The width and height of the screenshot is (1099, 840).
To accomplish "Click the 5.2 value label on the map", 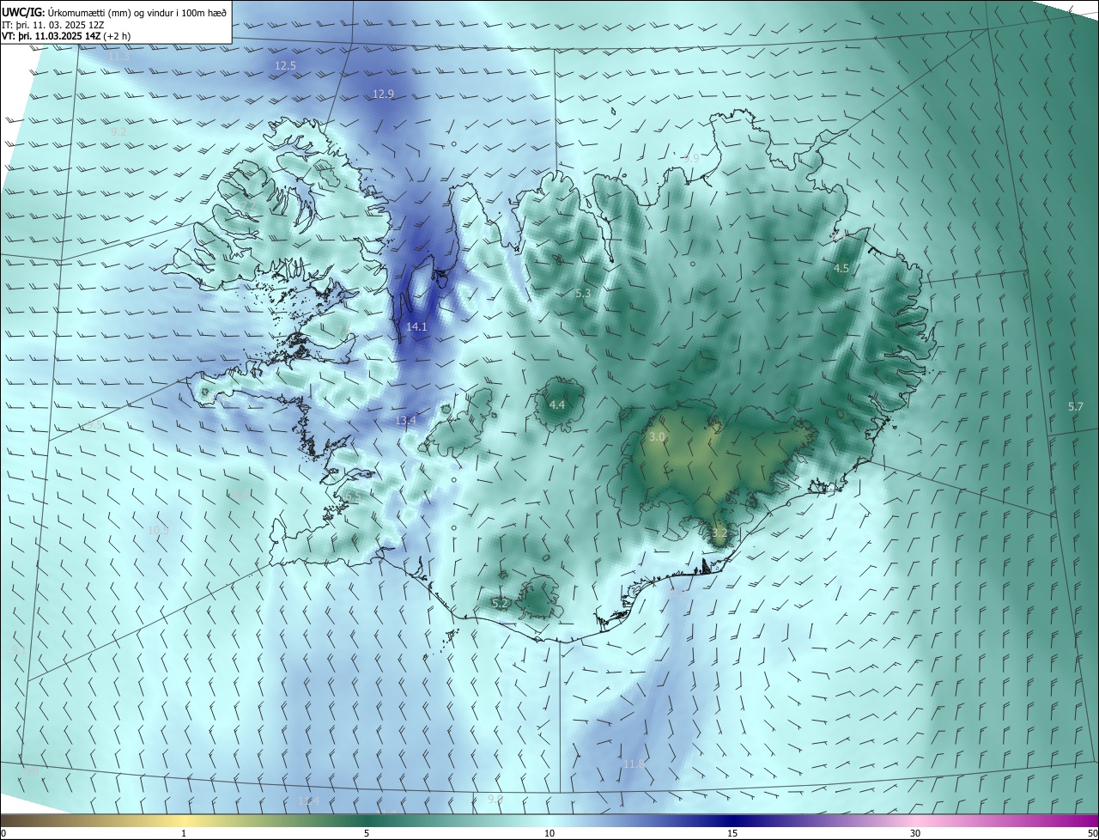I will [x=500, y=603].
